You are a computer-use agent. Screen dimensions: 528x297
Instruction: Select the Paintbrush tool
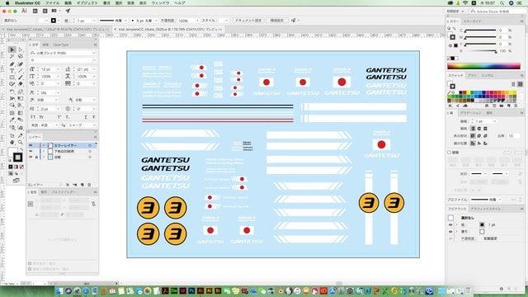coord(20,78)
